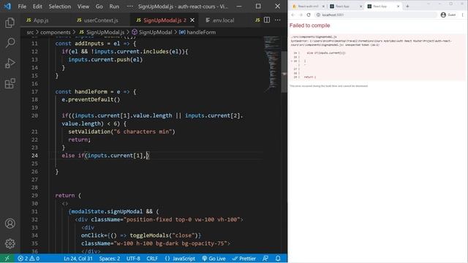Change line ending via CRLF

coord(152,259)
